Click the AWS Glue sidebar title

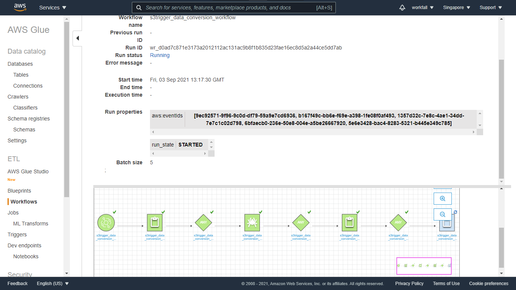click(x=28, y=30)
